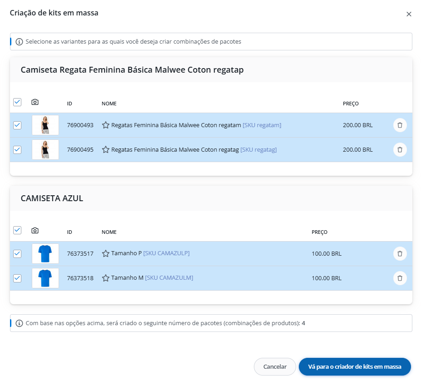Click blue t-shirt thumbnail for Tamanho M
The height and width of the screenshot is (381, 421).
[45, 278]
